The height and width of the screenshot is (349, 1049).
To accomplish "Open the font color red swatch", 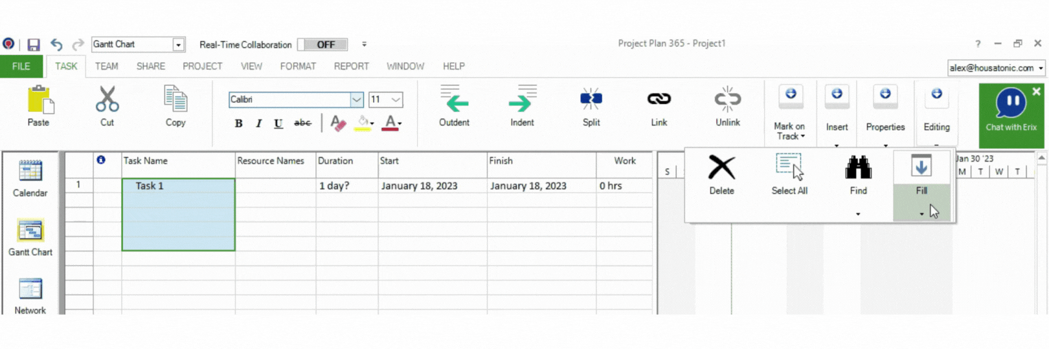I will coord(390,123).
